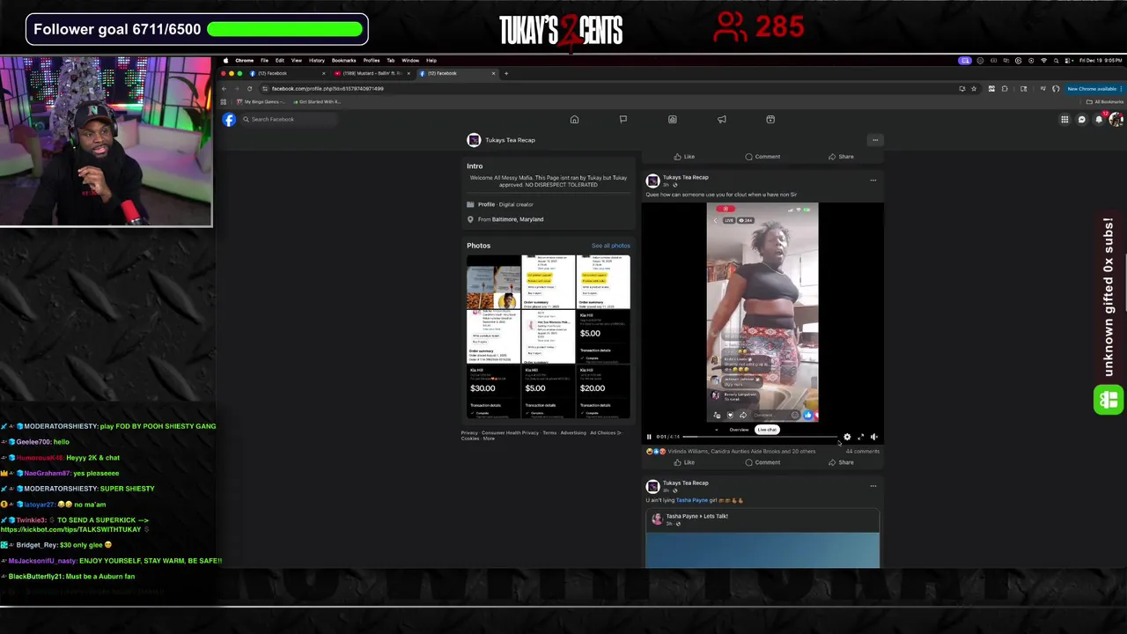Open the Facebook Reels icon
This screenshot has width=1127, height=634.
(x=770, y=120)
